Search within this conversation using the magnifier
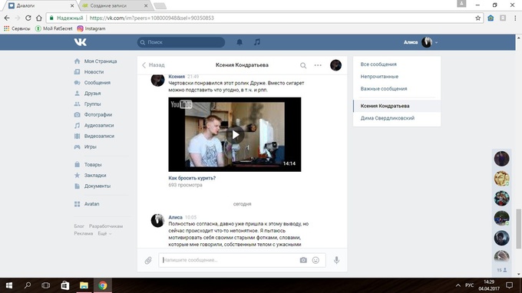This screenshot has height=293, width=522. [303, 65]
